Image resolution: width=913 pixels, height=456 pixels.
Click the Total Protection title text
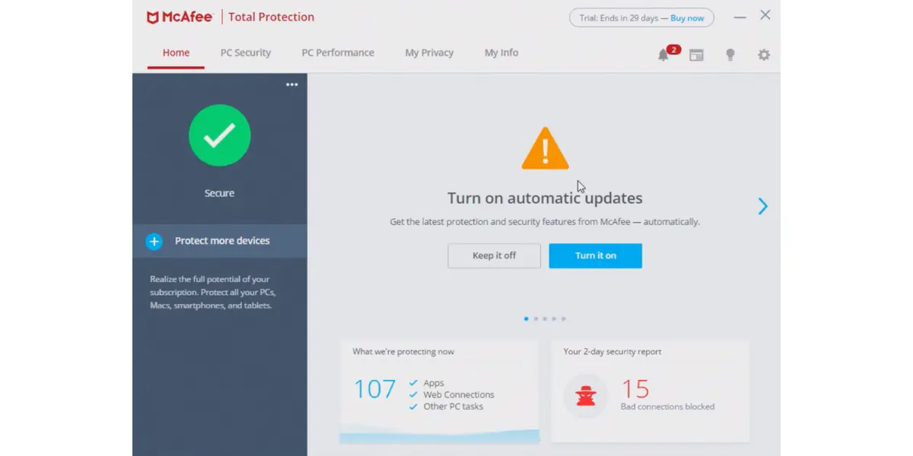tap(272, 17)
